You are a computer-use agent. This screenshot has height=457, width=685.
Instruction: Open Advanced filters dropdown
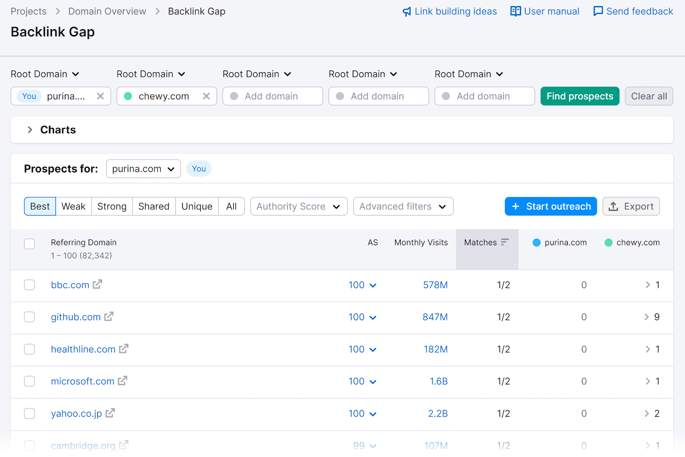[x=403, y=206]
